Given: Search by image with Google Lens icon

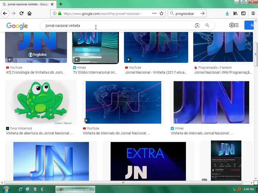Looking at the screenshot, I should (197, 25).
